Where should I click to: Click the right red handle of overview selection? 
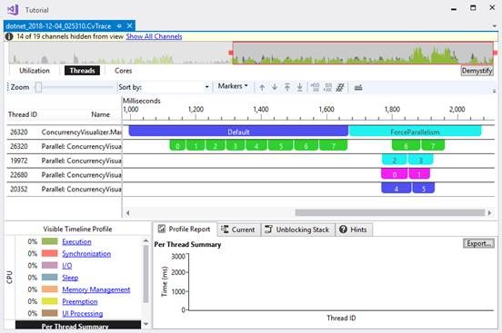[x=495, y=53]
